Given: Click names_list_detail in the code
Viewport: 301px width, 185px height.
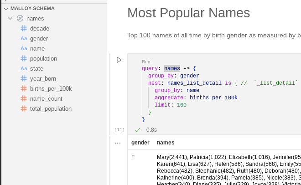Looking at the screenshot, I should (194, 83).
